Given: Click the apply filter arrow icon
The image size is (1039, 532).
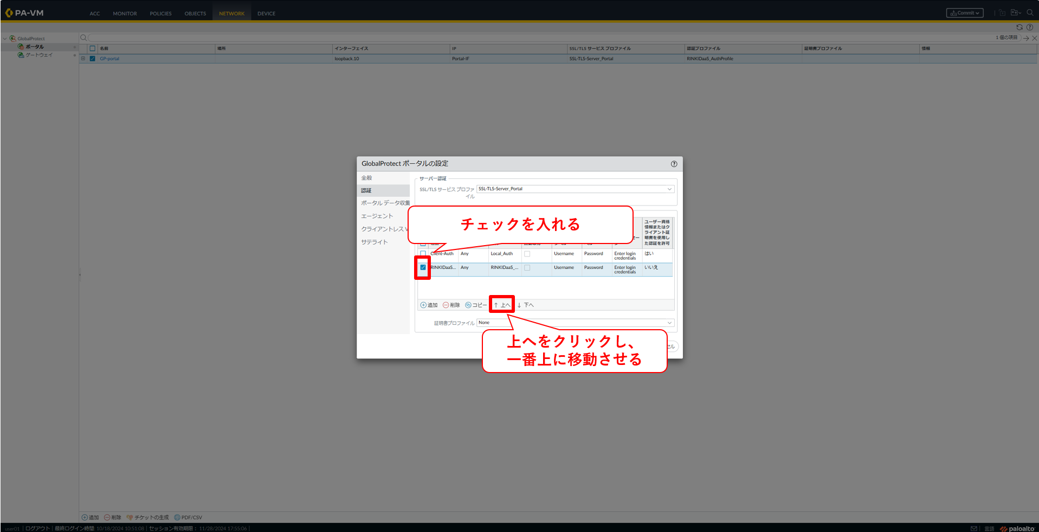Looking at the screenshot, I should [x=1026, y=38].
